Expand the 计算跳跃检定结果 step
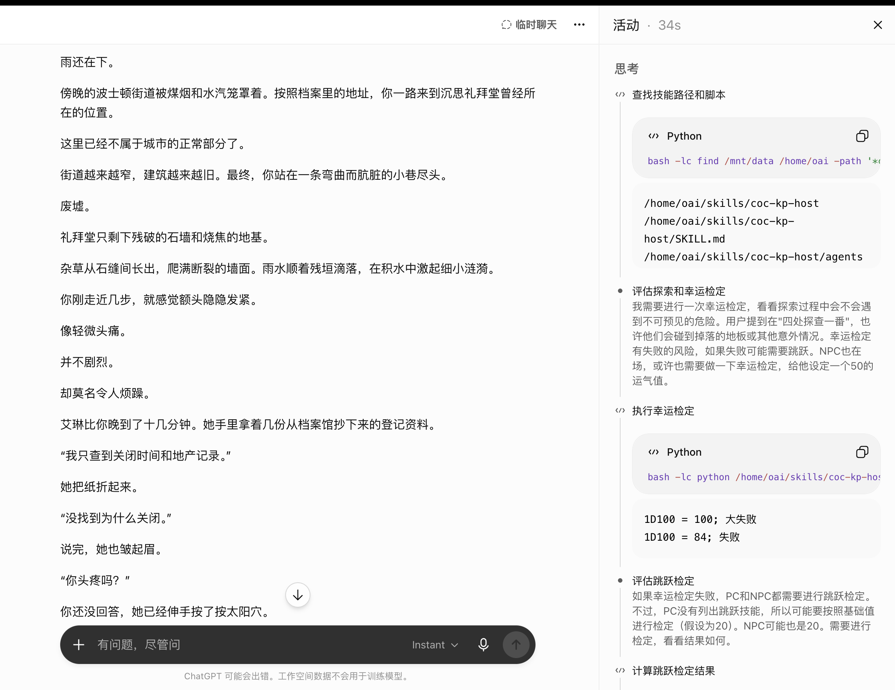895x690 pixels. (x=673, y=670)
